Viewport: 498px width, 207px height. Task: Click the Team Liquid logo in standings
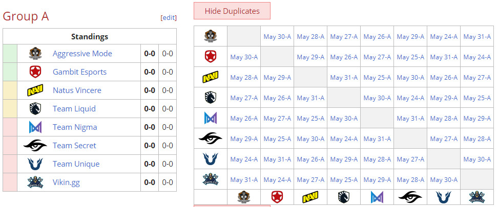(35, 109)
